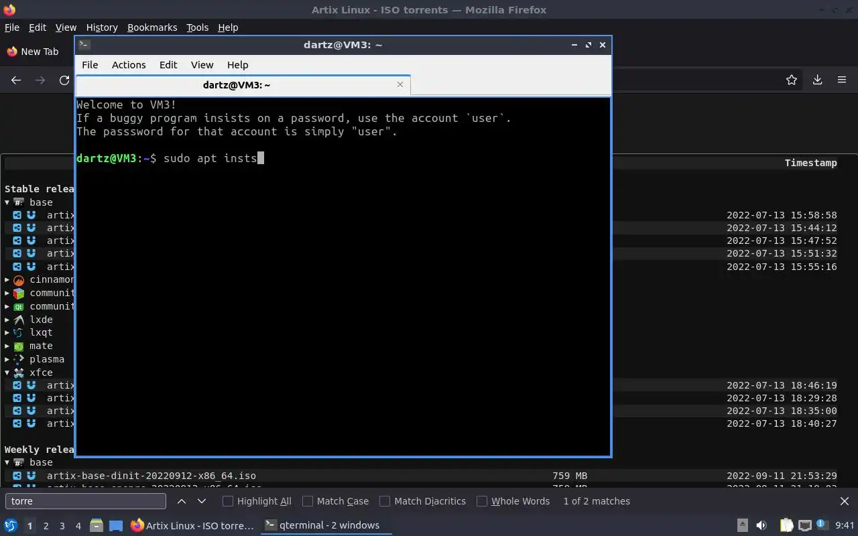This screenshot has width=858, height=536.
Task: Click qterminal - 2 windows taskbar button
Action: (x=326, y=525)
